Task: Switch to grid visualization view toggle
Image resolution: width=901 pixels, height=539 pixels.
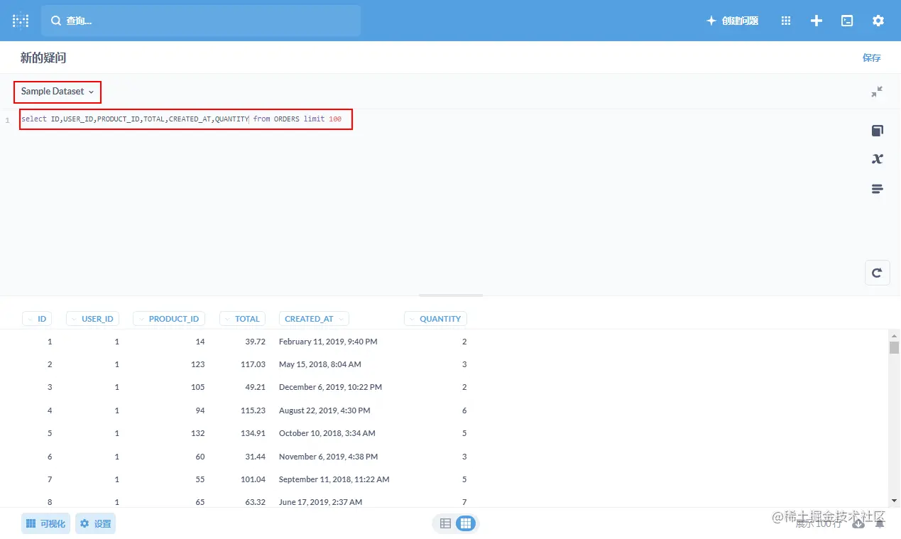Action: pos(465,523)
